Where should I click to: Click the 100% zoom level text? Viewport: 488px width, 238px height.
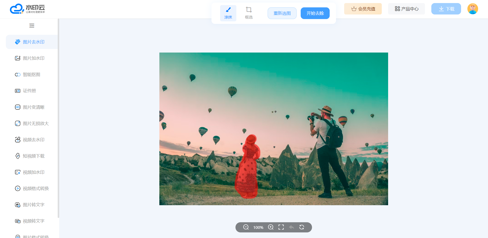click(258, 227)
